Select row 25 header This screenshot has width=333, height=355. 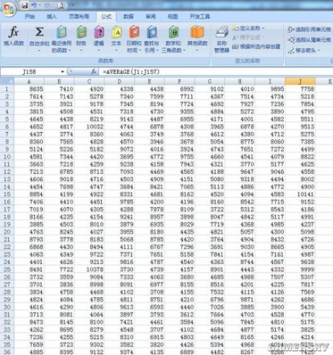click(7, 269)
